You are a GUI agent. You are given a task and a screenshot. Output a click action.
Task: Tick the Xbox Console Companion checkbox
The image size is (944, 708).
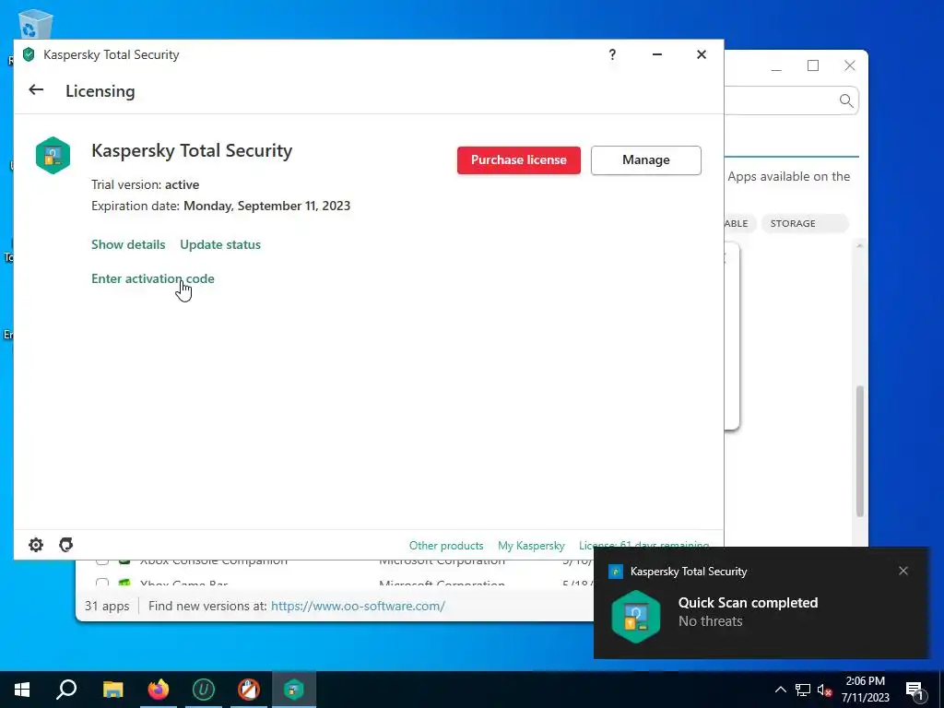[x=102, y=561]
